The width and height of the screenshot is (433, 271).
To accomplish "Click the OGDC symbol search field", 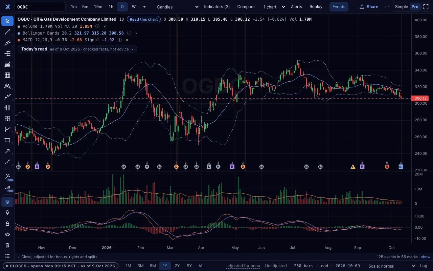I will [x=40, y=7].
